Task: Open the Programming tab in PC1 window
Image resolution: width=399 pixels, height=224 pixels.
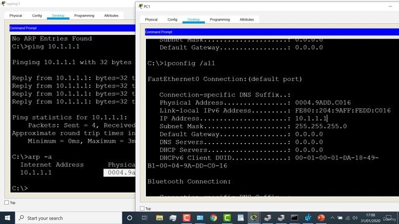Action: tap(220, 19)
